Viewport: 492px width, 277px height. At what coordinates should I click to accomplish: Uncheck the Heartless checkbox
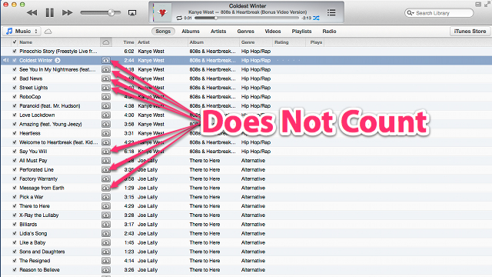pyautogui.click(x=14, y=133)
